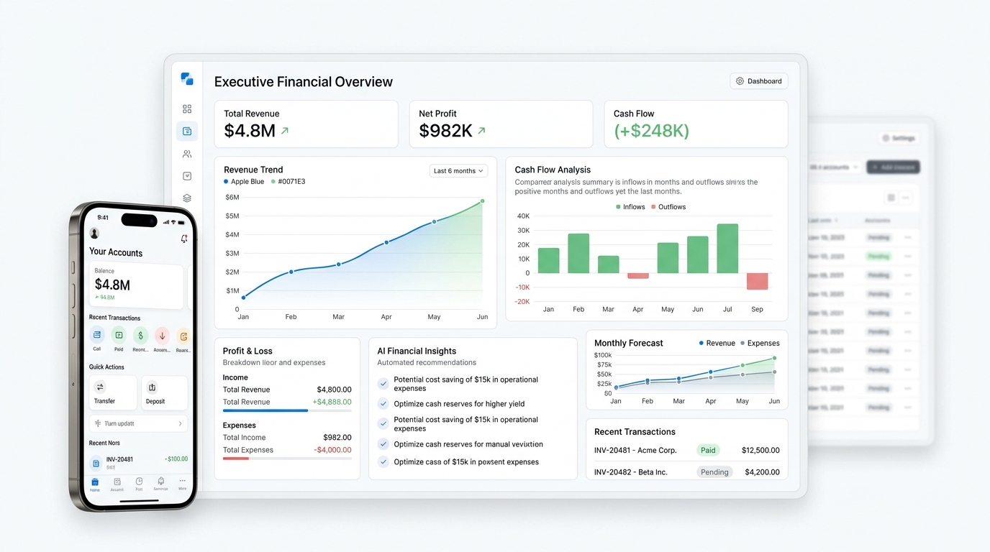990x552 pixels.
Task: Click the Apple Blue legend dot
Action: click(x=226, y=182)
